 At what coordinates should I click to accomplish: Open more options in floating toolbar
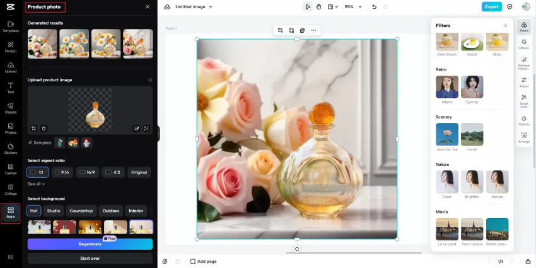coord(313,30)
